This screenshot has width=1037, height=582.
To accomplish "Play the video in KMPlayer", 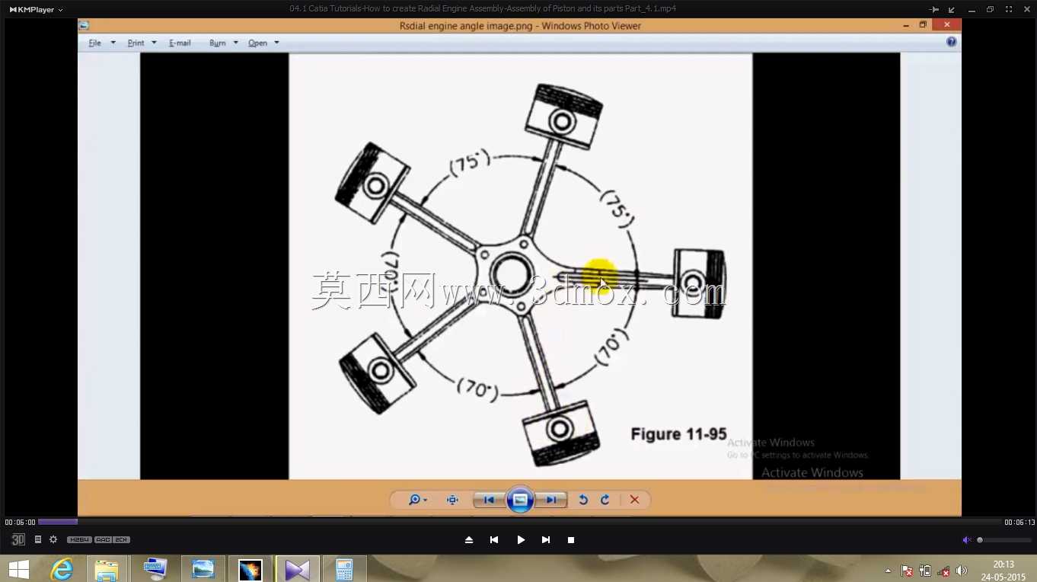I will (x=521, y=539).
